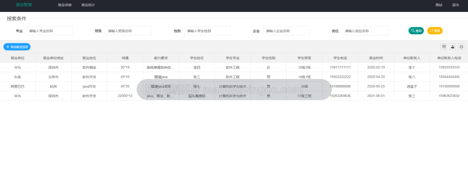Click 退出 to log out

[456, 5]
